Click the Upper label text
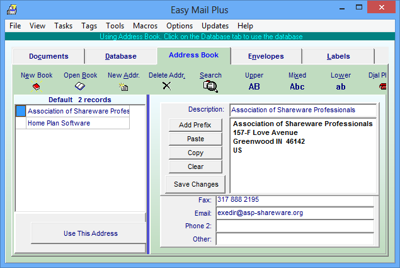 point(254,76)
